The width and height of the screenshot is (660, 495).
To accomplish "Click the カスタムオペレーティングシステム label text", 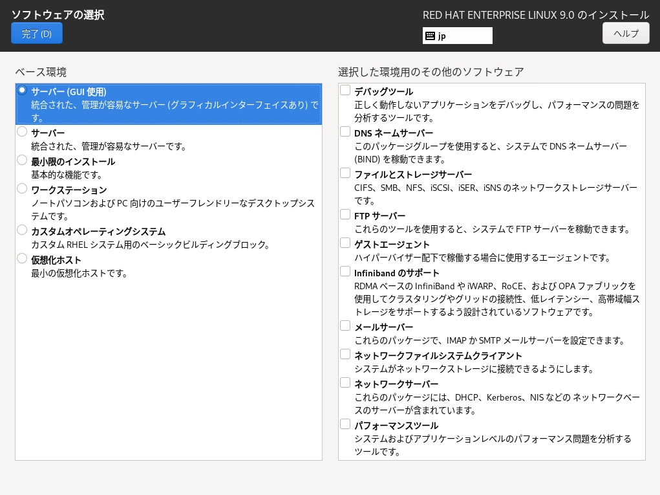I will tap(98, 232).
